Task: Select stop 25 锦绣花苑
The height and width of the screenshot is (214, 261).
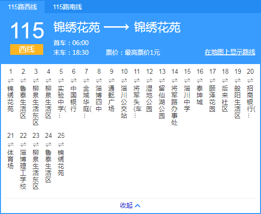Action: click(x=61, y=163)
